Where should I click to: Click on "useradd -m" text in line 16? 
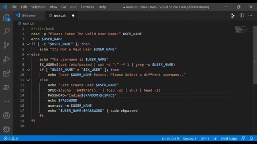(x=58, y=106)
